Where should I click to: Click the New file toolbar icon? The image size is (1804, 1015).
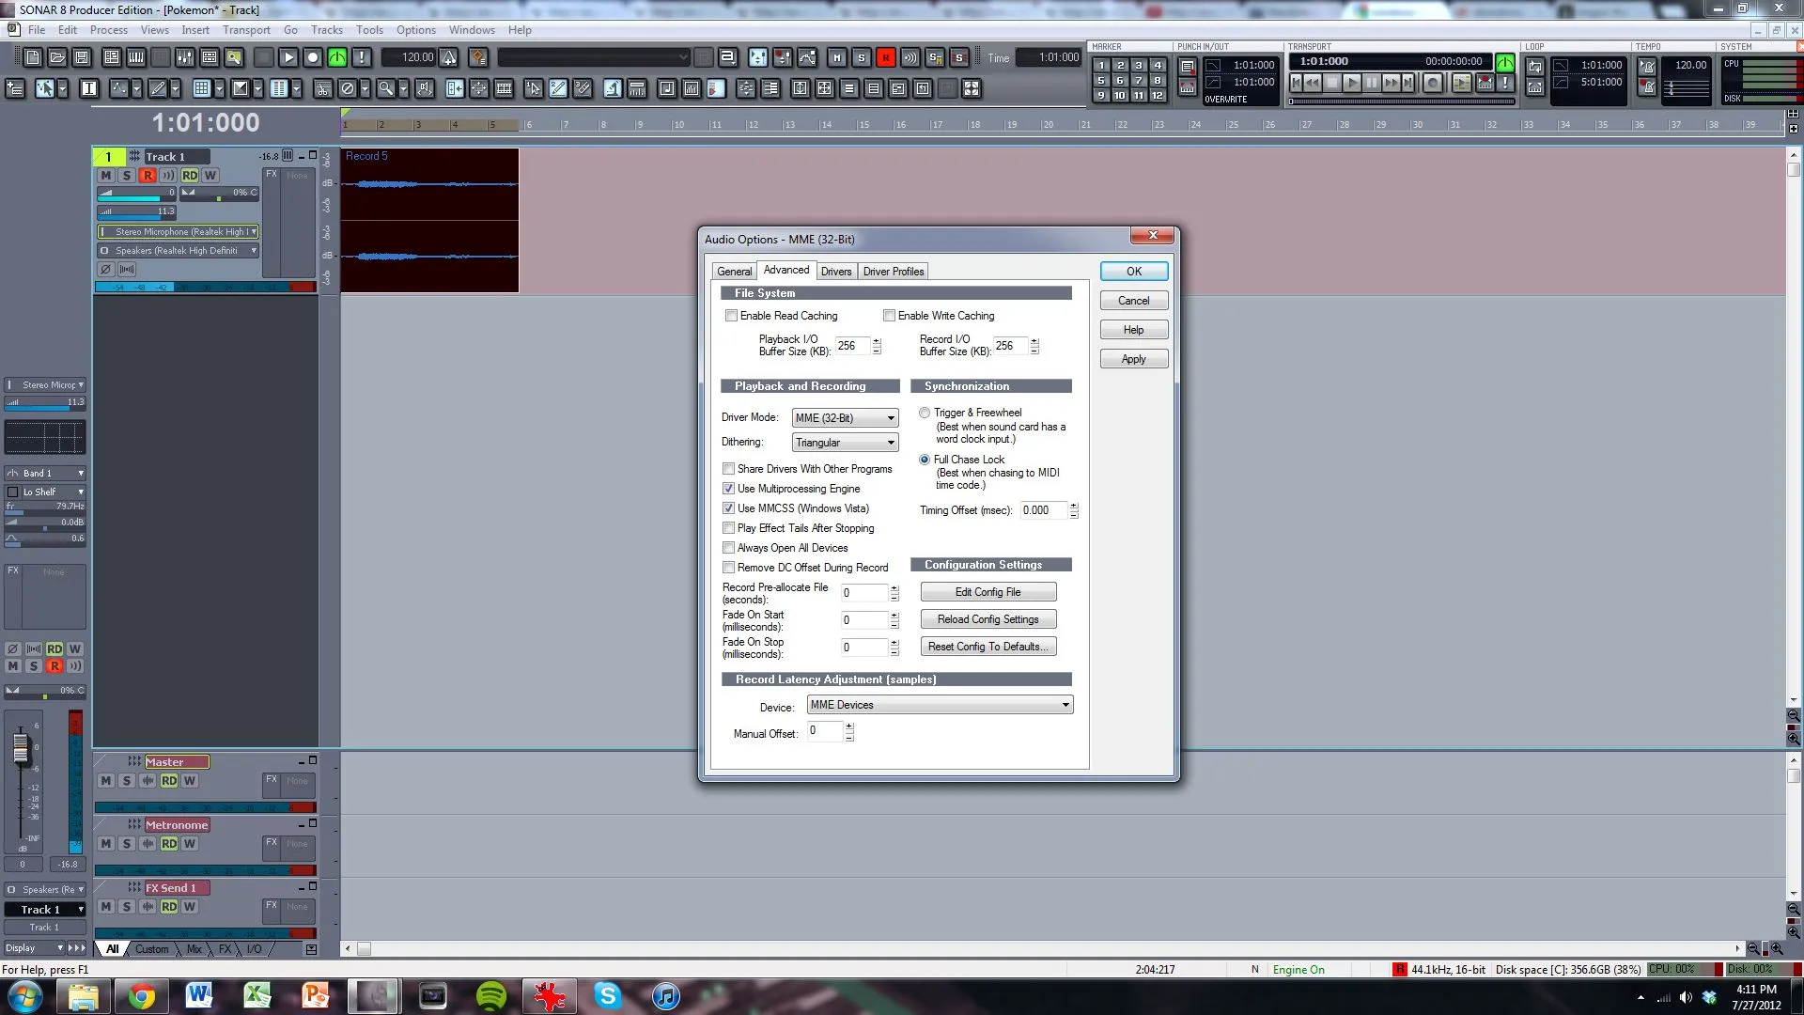[32, 58]
